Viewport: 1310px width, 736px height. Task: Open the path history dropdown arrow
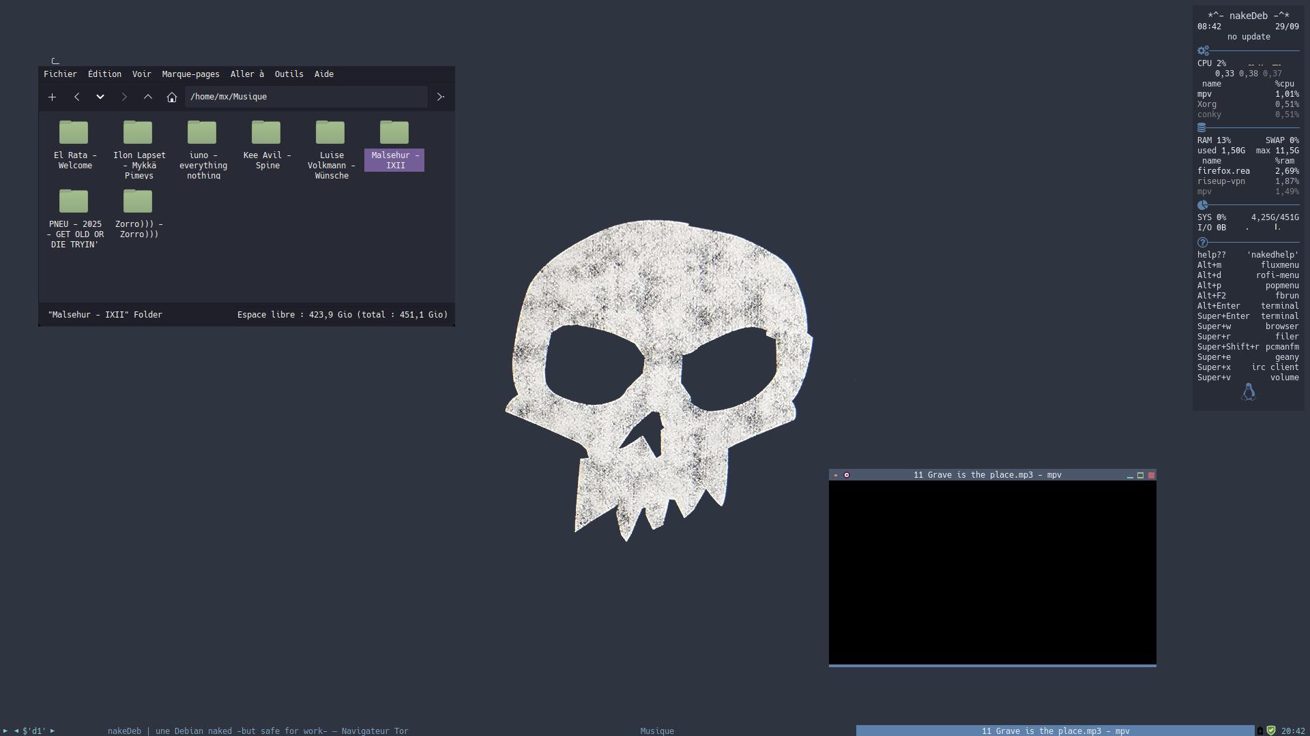(100, 97)
